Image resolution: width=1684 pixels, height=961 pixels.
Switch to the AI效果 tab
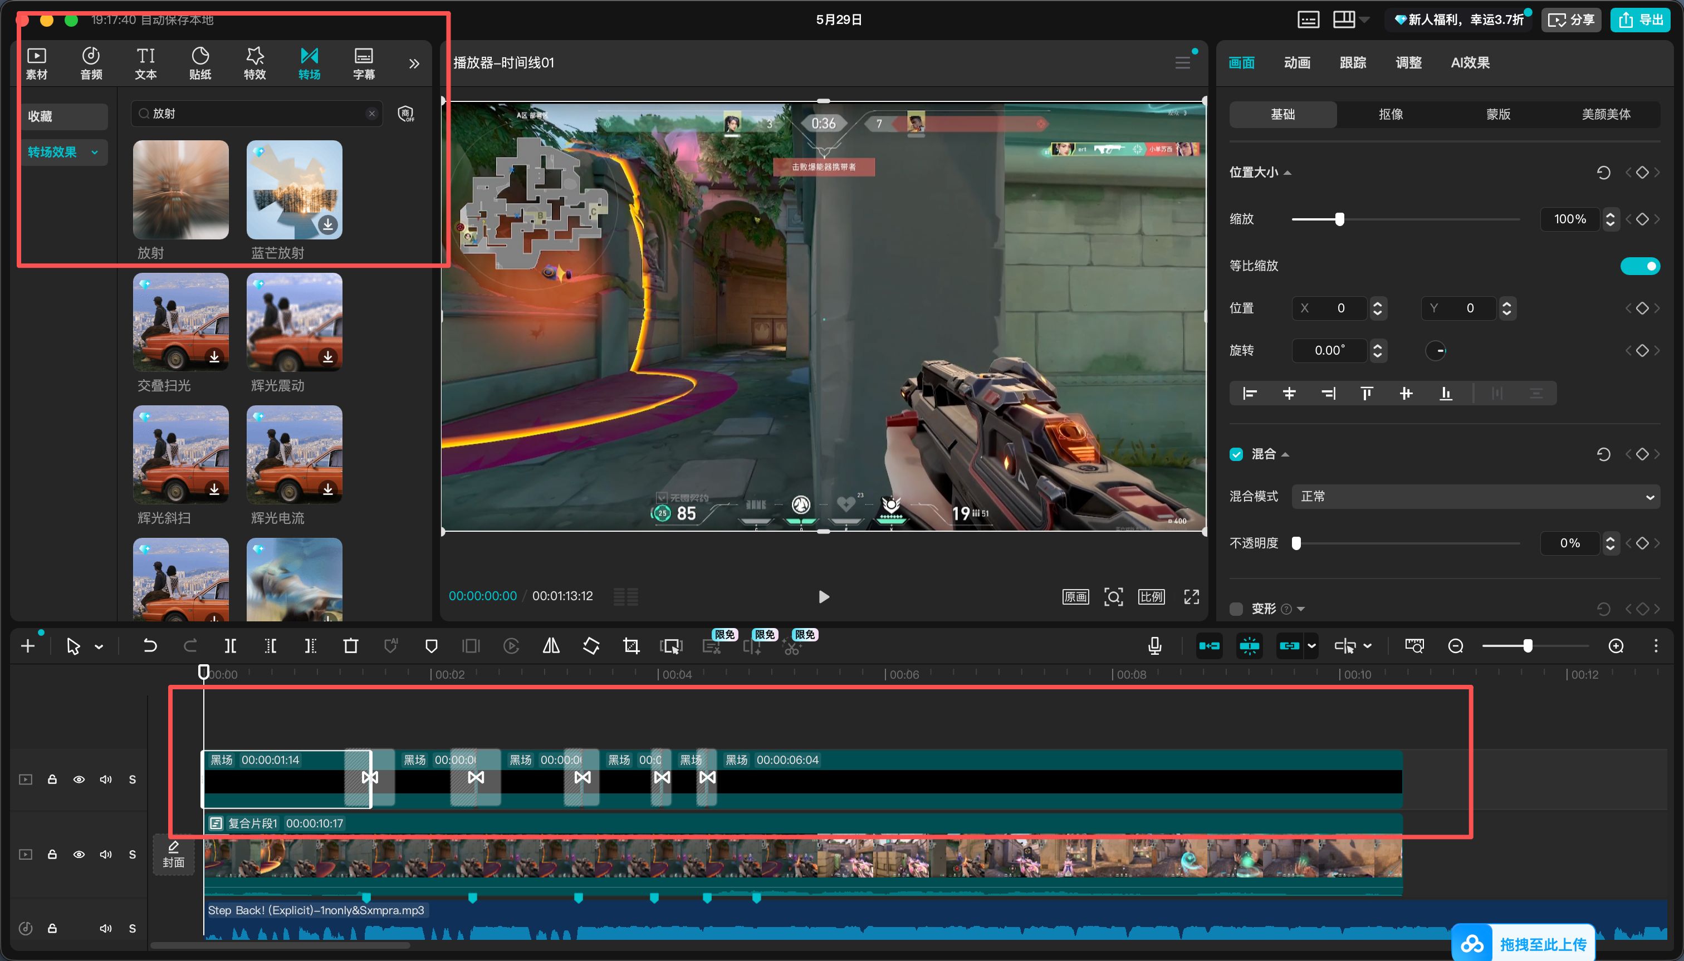(x=1470, y=63)
